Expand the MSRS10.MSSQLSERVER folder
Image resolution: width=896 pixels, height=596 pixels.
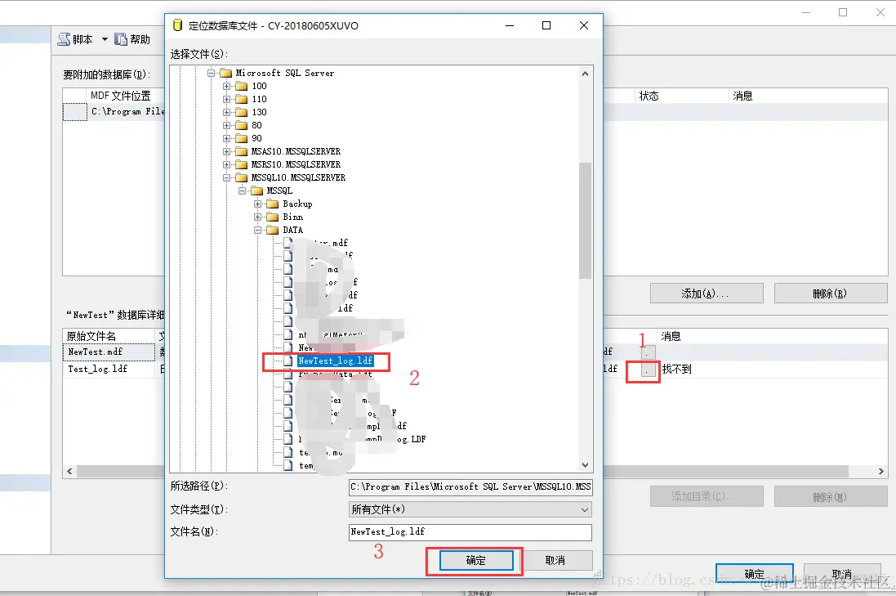227,164
